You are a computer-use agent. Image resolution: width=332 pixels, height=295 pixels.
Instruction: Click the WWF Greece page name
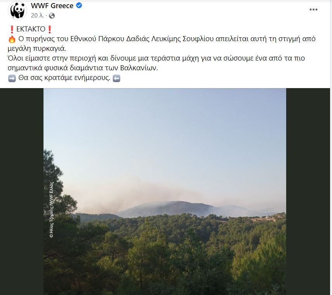coord(52,6)
